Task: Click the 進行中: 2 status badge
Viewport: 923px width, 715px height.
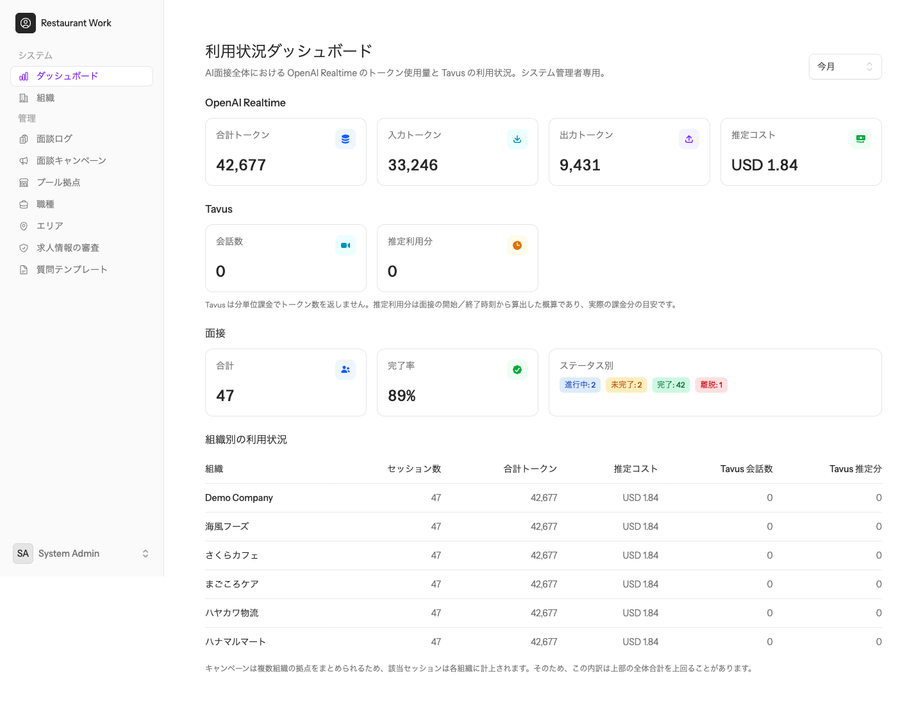Action: point(580,385)
